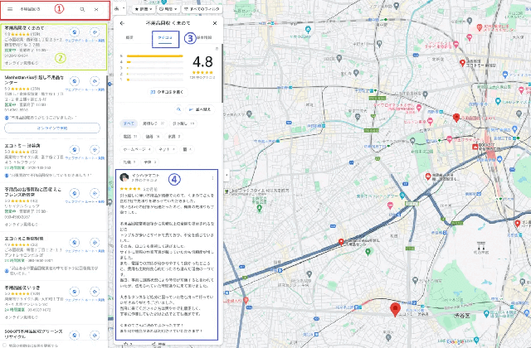Screen dimensions: 531x348
Task: Filter reviews by the 引っ越し chip
Action: (183, 123)
